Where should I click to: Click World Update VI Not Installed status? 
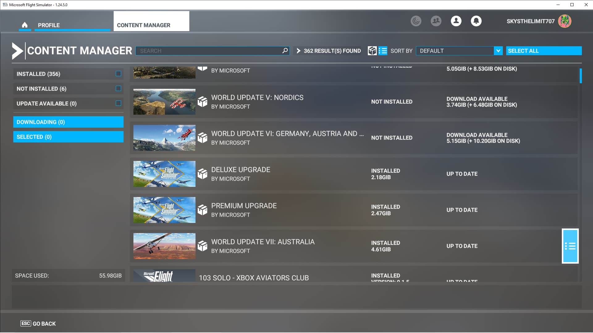392,138
